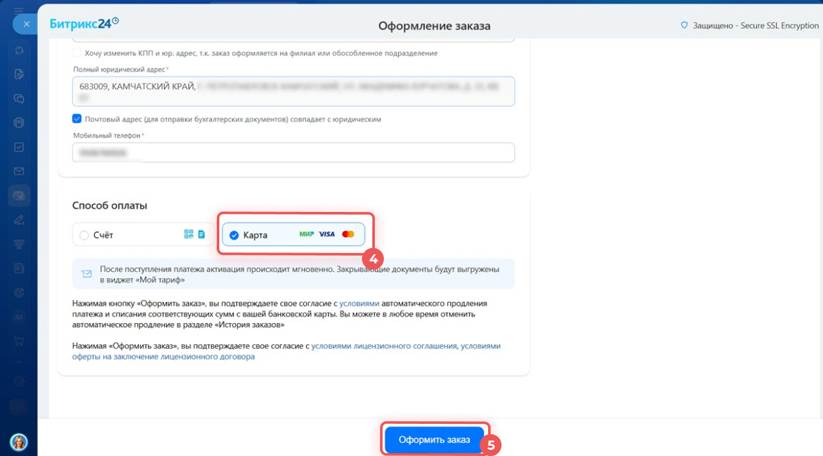The image size is (823, 456).
Task: Open the settings gear sidebar icon
Action: [x=19, y=381]
